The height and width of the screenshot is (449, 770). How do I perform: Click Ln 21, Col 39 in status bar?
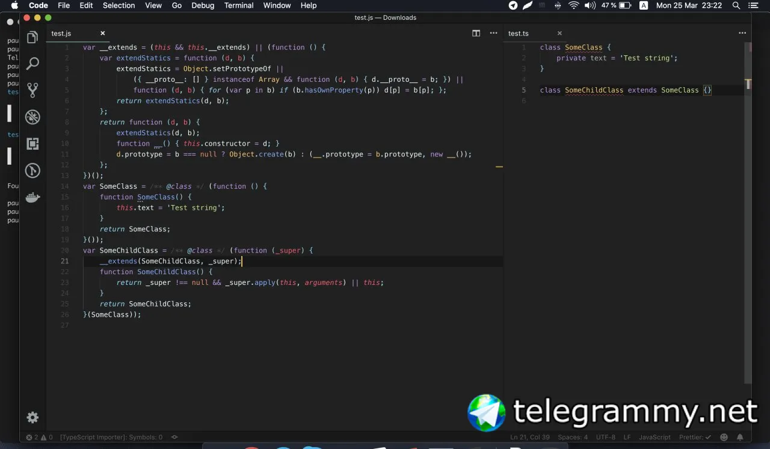click(x=530, y=438)
